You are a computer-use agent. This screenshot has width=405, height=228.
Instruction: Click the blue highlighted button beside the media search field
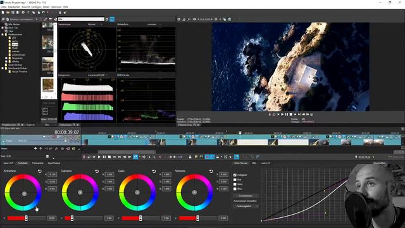coord(112,19)
